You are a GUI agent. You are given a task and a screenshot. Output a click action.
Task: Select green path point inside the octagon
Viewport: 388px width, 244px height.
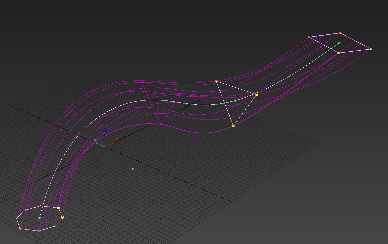tap(39, 218)
